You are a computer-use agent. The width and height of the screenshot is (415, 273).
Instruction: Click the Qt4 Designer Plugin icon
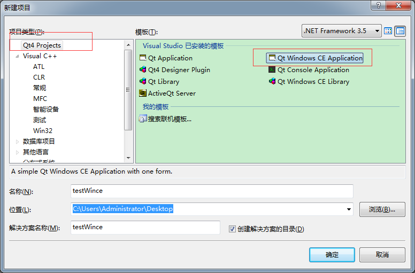143,69
